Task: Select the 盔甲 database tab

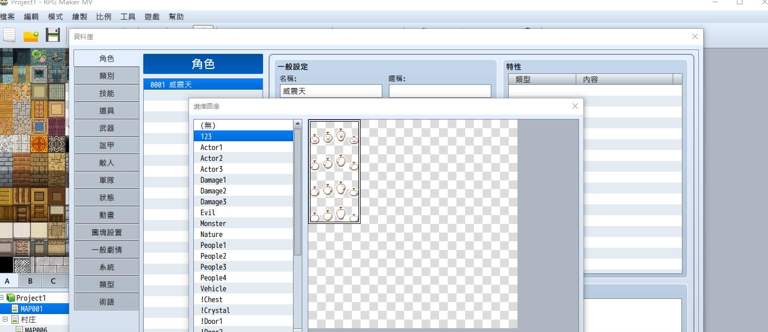Action: pos(107,145)
